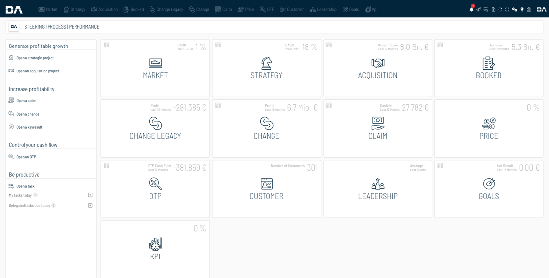The width and height of the screenshot is (549, 278).
Task: Open the CUSTOMER tile profile card icon
Action: pos(267,184)
